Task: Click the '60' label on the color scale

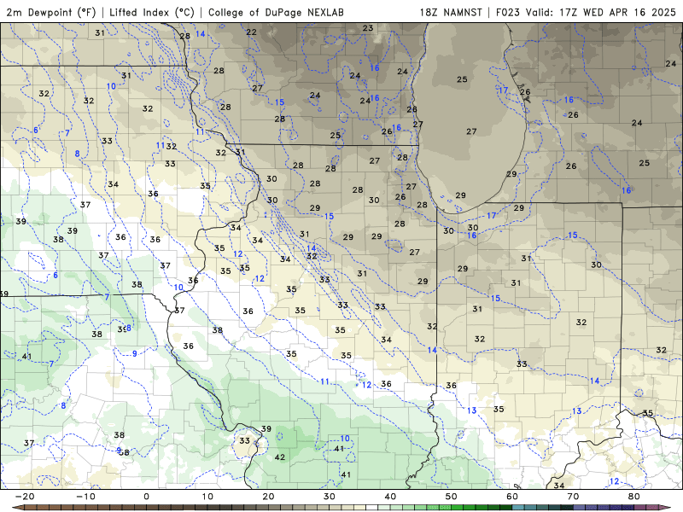Action: [x=512, y=497]
